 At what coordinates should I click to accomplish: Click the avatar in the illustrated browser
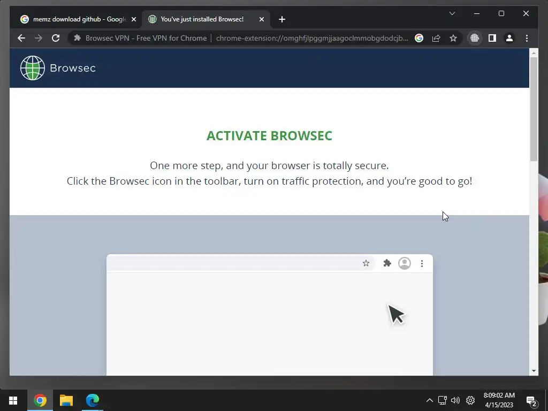click(405, 263)
